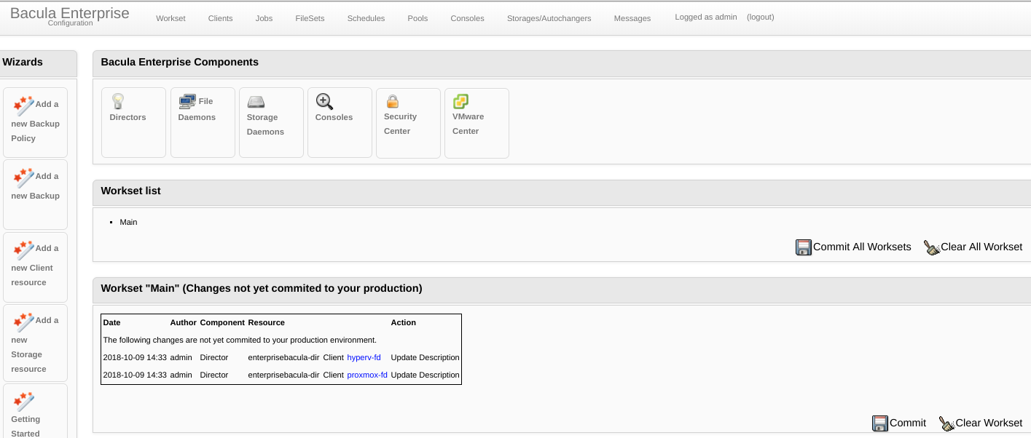1031x438 pixels.
Task: Click the Commit All Worksets label
Action: click(x=862, y=247)
